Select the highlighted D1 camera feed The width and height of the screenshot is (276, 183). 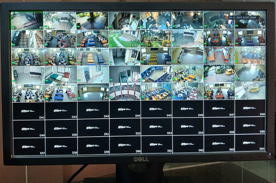point(27,21)
